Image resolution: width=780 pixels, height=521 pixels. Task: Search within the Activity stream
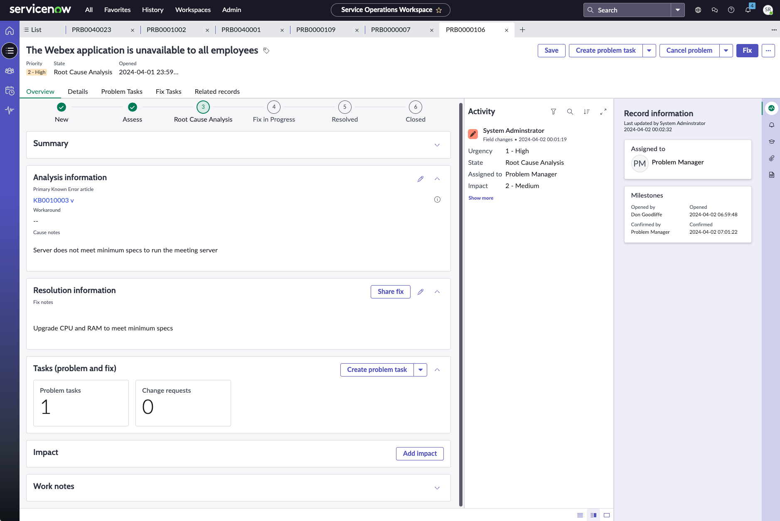pyautogui.click(x=570, y=112)
